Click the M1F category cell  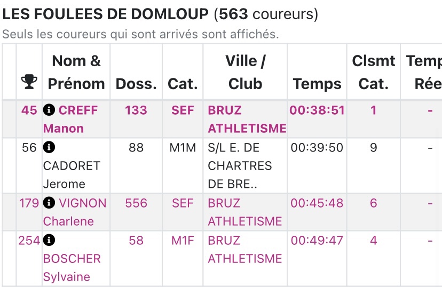183,241
